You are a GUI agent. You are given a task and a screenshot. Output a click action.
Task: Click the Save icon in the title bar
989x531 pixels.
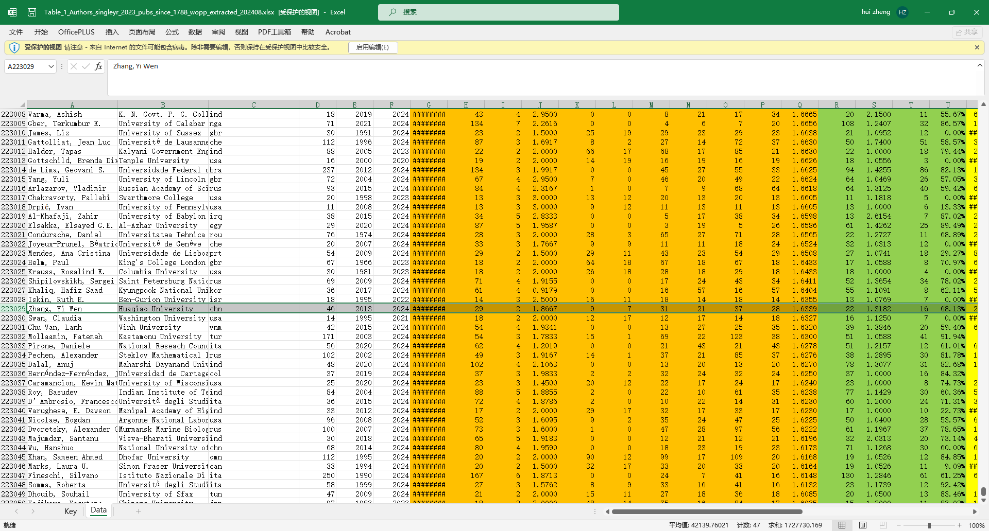32,12
